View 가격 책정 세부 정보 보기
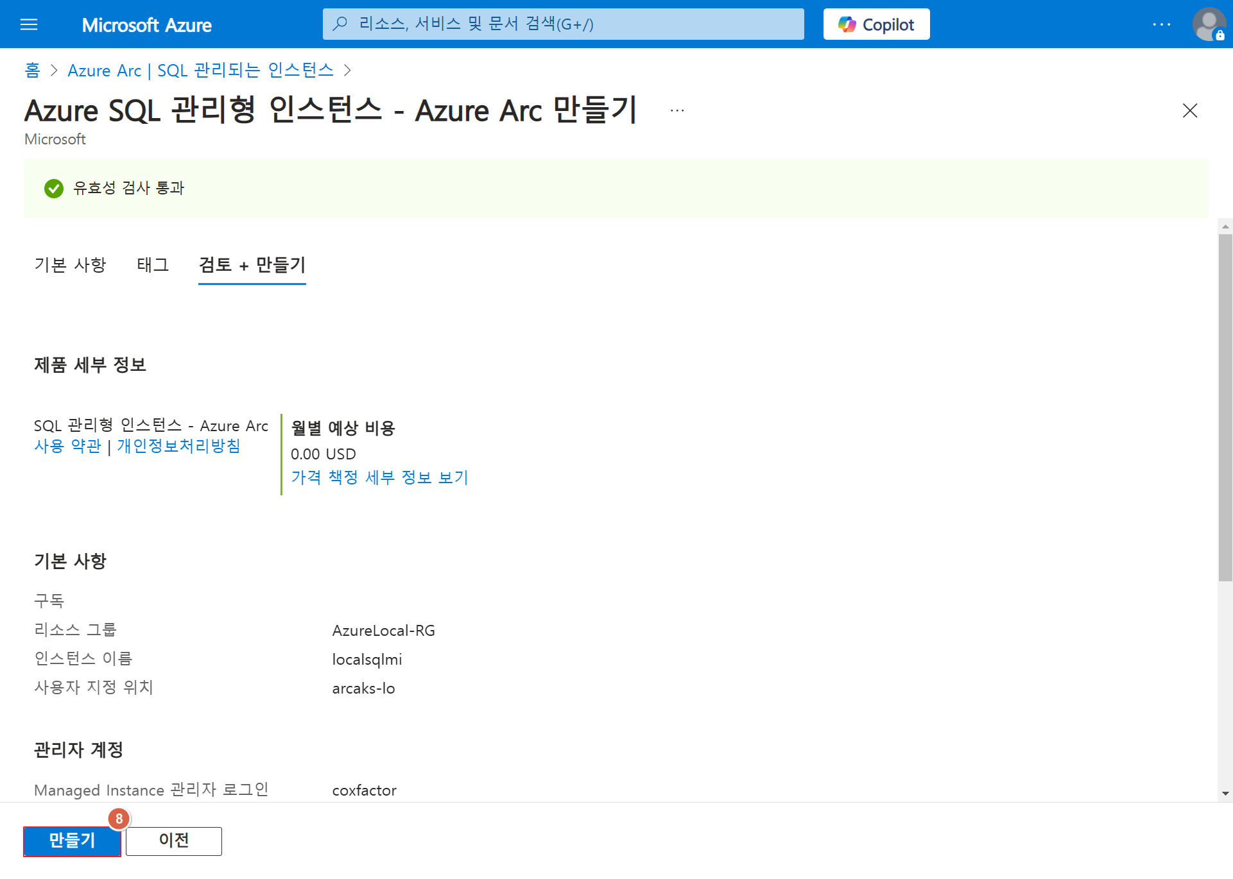 point(379,477)
